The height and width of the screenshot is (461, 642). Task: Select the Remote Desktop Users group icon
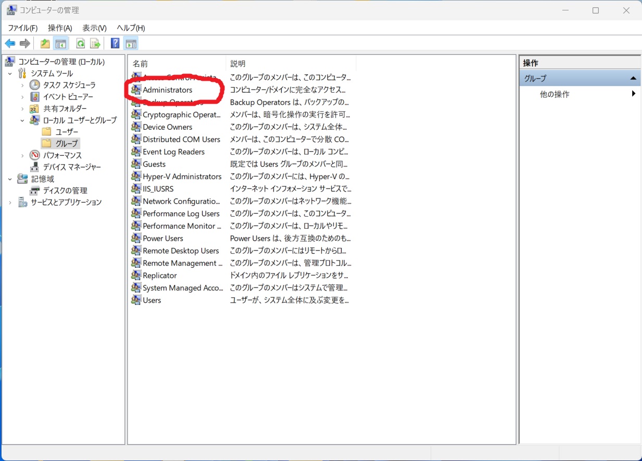pyautogui.click(x=136, y=251)
